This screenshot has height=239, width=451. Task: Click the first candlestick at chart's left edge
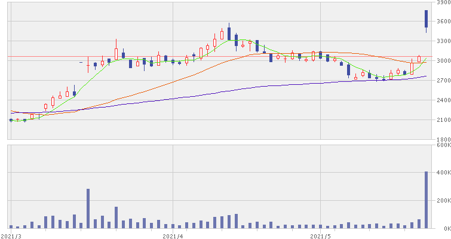pyautogui.click(x=11, y=120)
